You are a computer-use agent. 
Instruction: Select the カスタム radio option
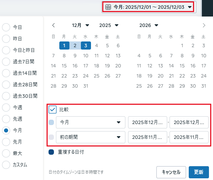click(x=6, y=165)
